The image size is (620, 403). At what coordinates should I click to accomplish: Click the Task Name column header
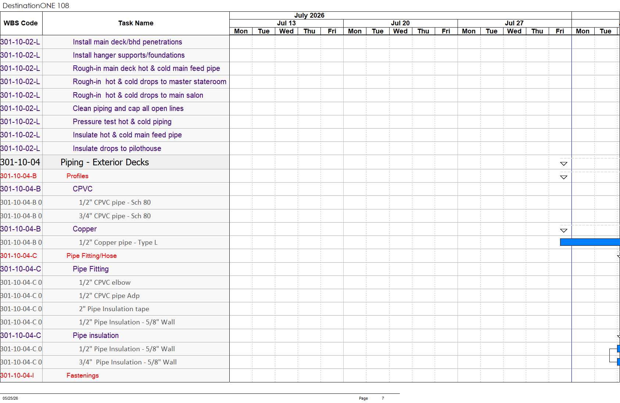136,23
